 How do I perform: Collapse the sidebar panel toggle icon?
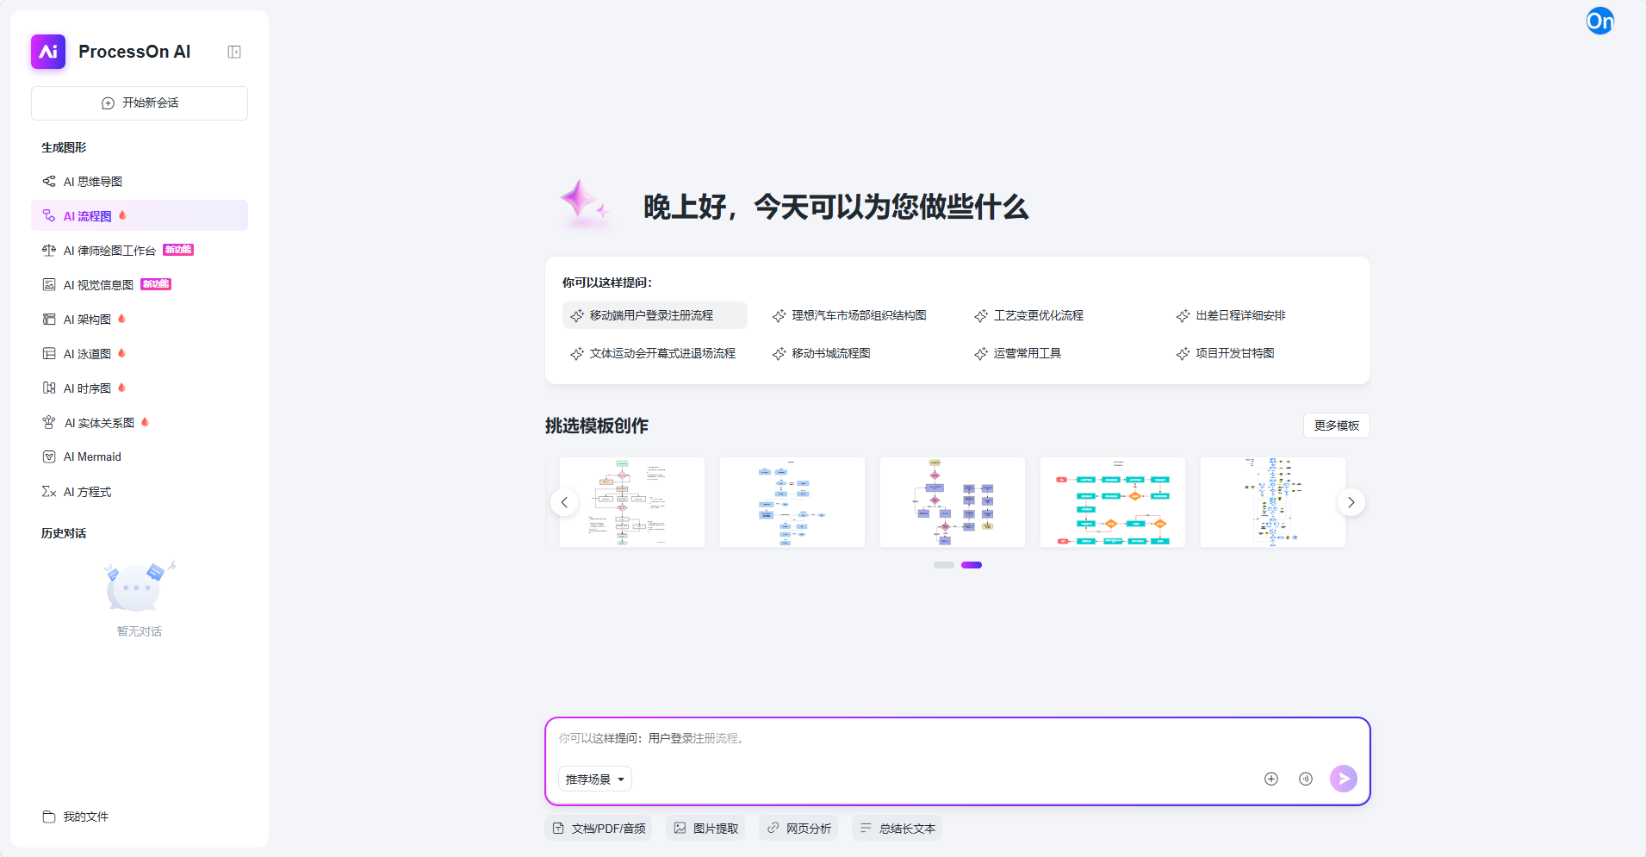tap(234, 52)
